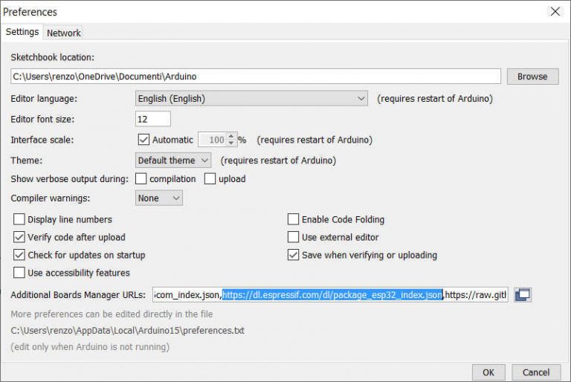Enable verbose output during upload
Viewport: 571px width, 382px height.
click(x=210, y=179)
